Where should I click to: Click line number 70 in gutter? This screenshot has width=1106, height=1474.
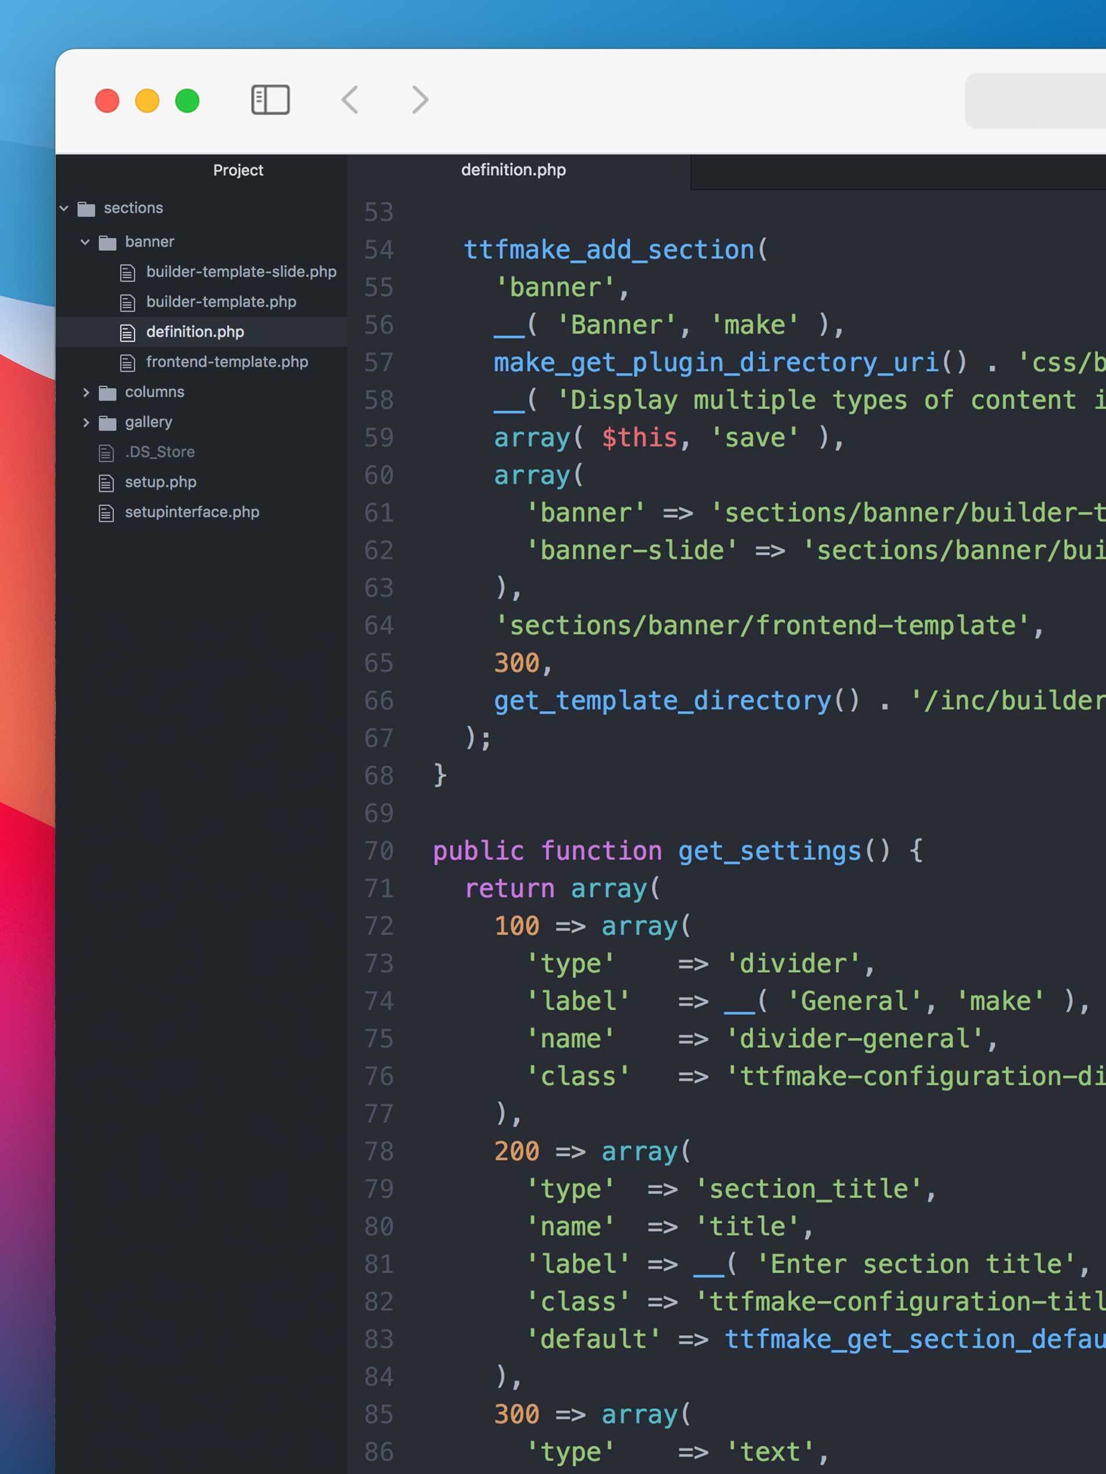pos(379,851)
